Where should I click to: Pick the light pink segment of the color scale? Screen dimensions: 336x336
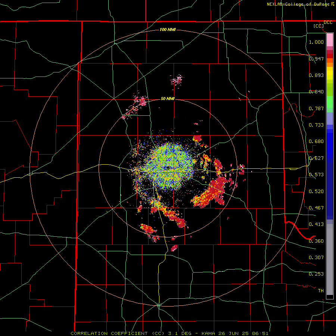330,40
